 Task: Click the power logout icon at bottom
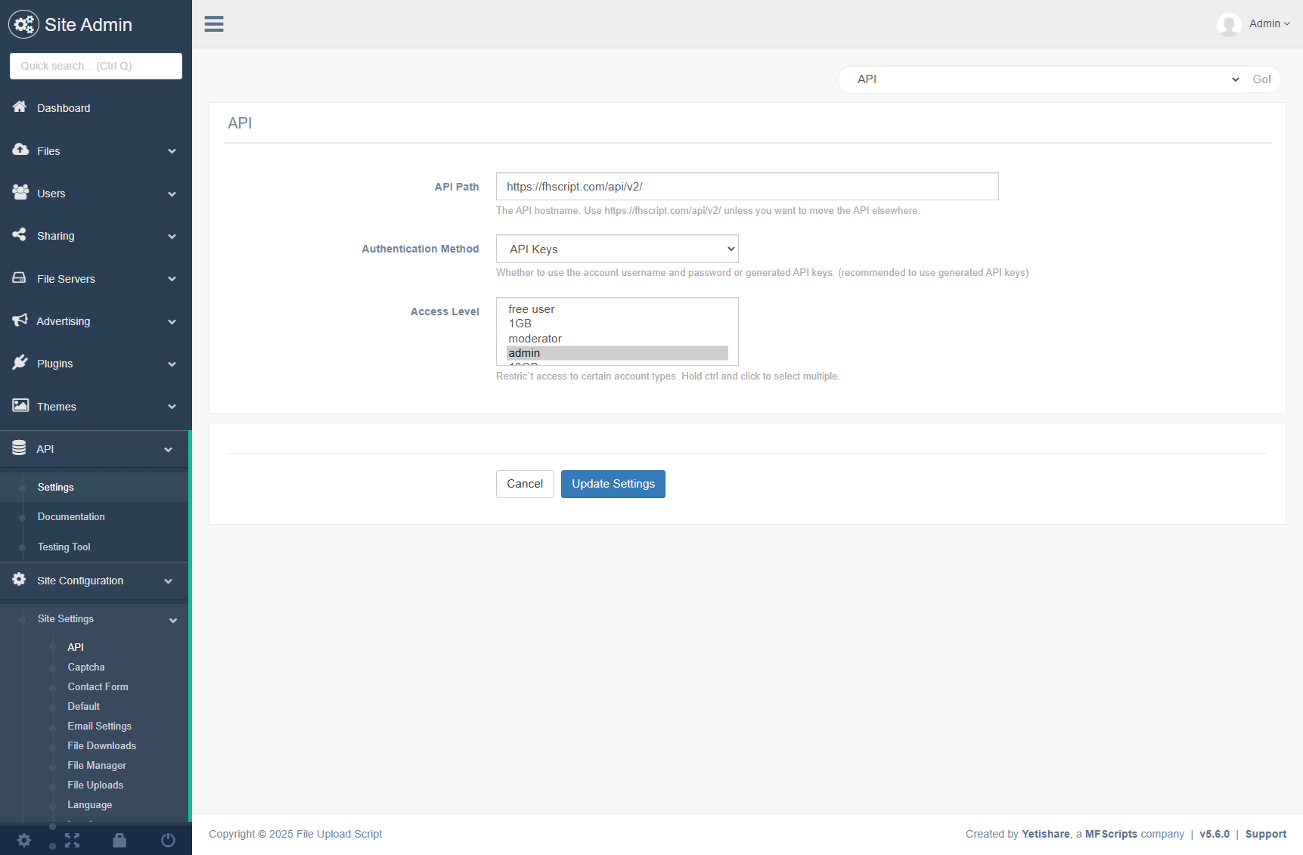click(x=168, y=840)
